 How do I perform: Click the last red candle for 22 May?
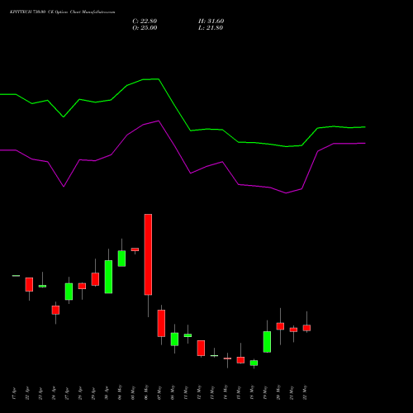(x=306, y=328)
